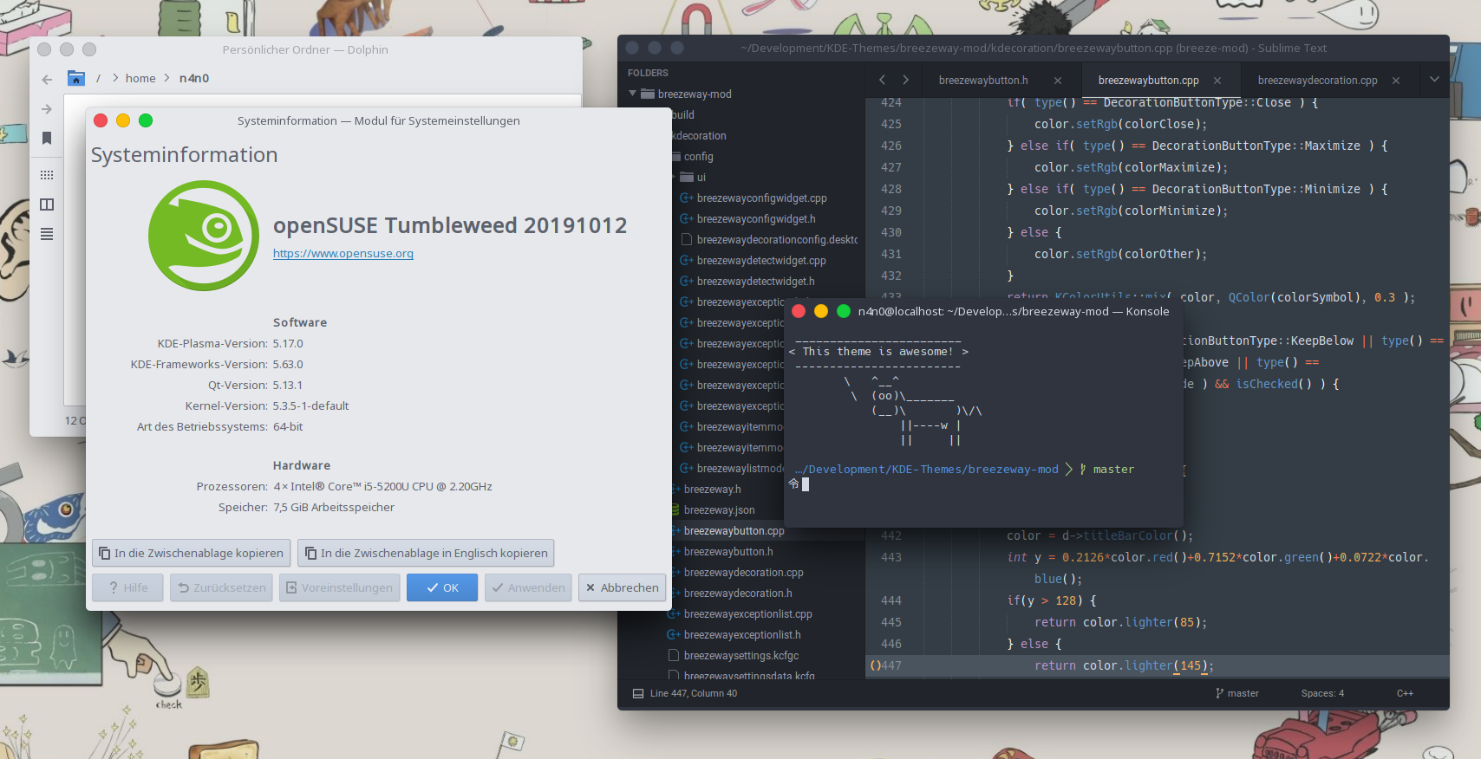Switch to the breezewaybutton.cpp tab
Image resolution: width=1481 pixels, height=759 pixels.
point(1148,81)
